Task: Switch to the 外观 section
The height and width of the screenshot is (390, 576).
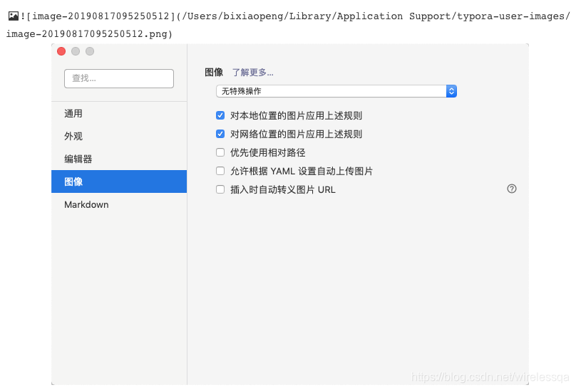Action: pos(119,137)
